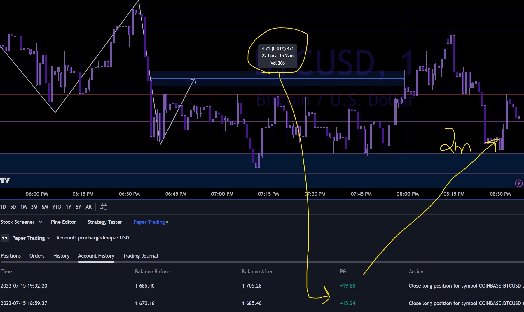This screenshot has height=312, width=524.
Task: Select the 6M time range
Action: pyautogui.click(x=45, y=207)
